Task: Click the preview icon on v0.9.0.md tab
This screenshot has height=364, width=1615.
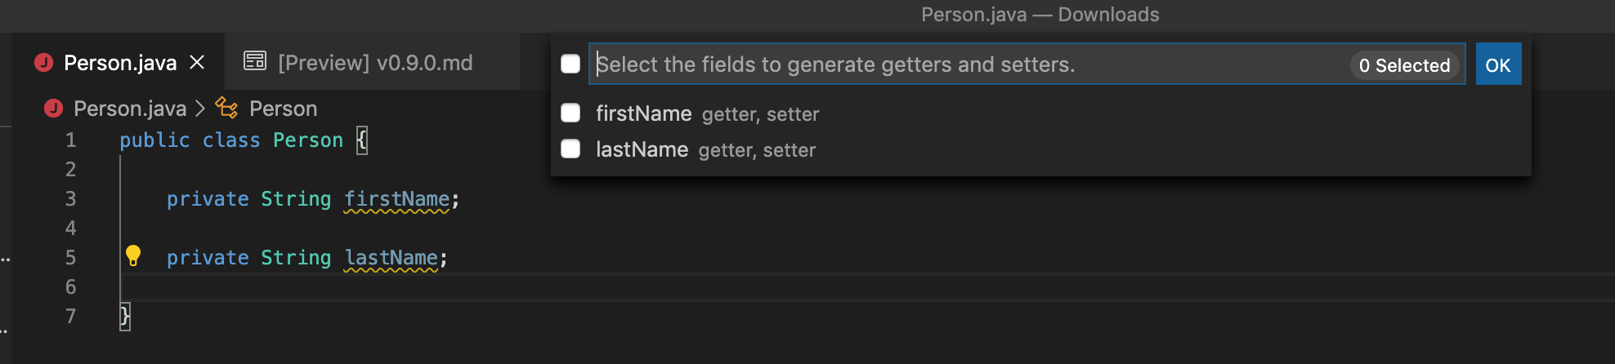Action: click(255, 61)
